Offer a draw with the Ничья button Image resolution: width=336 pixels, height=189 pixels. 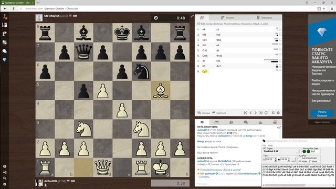[204, 113]
